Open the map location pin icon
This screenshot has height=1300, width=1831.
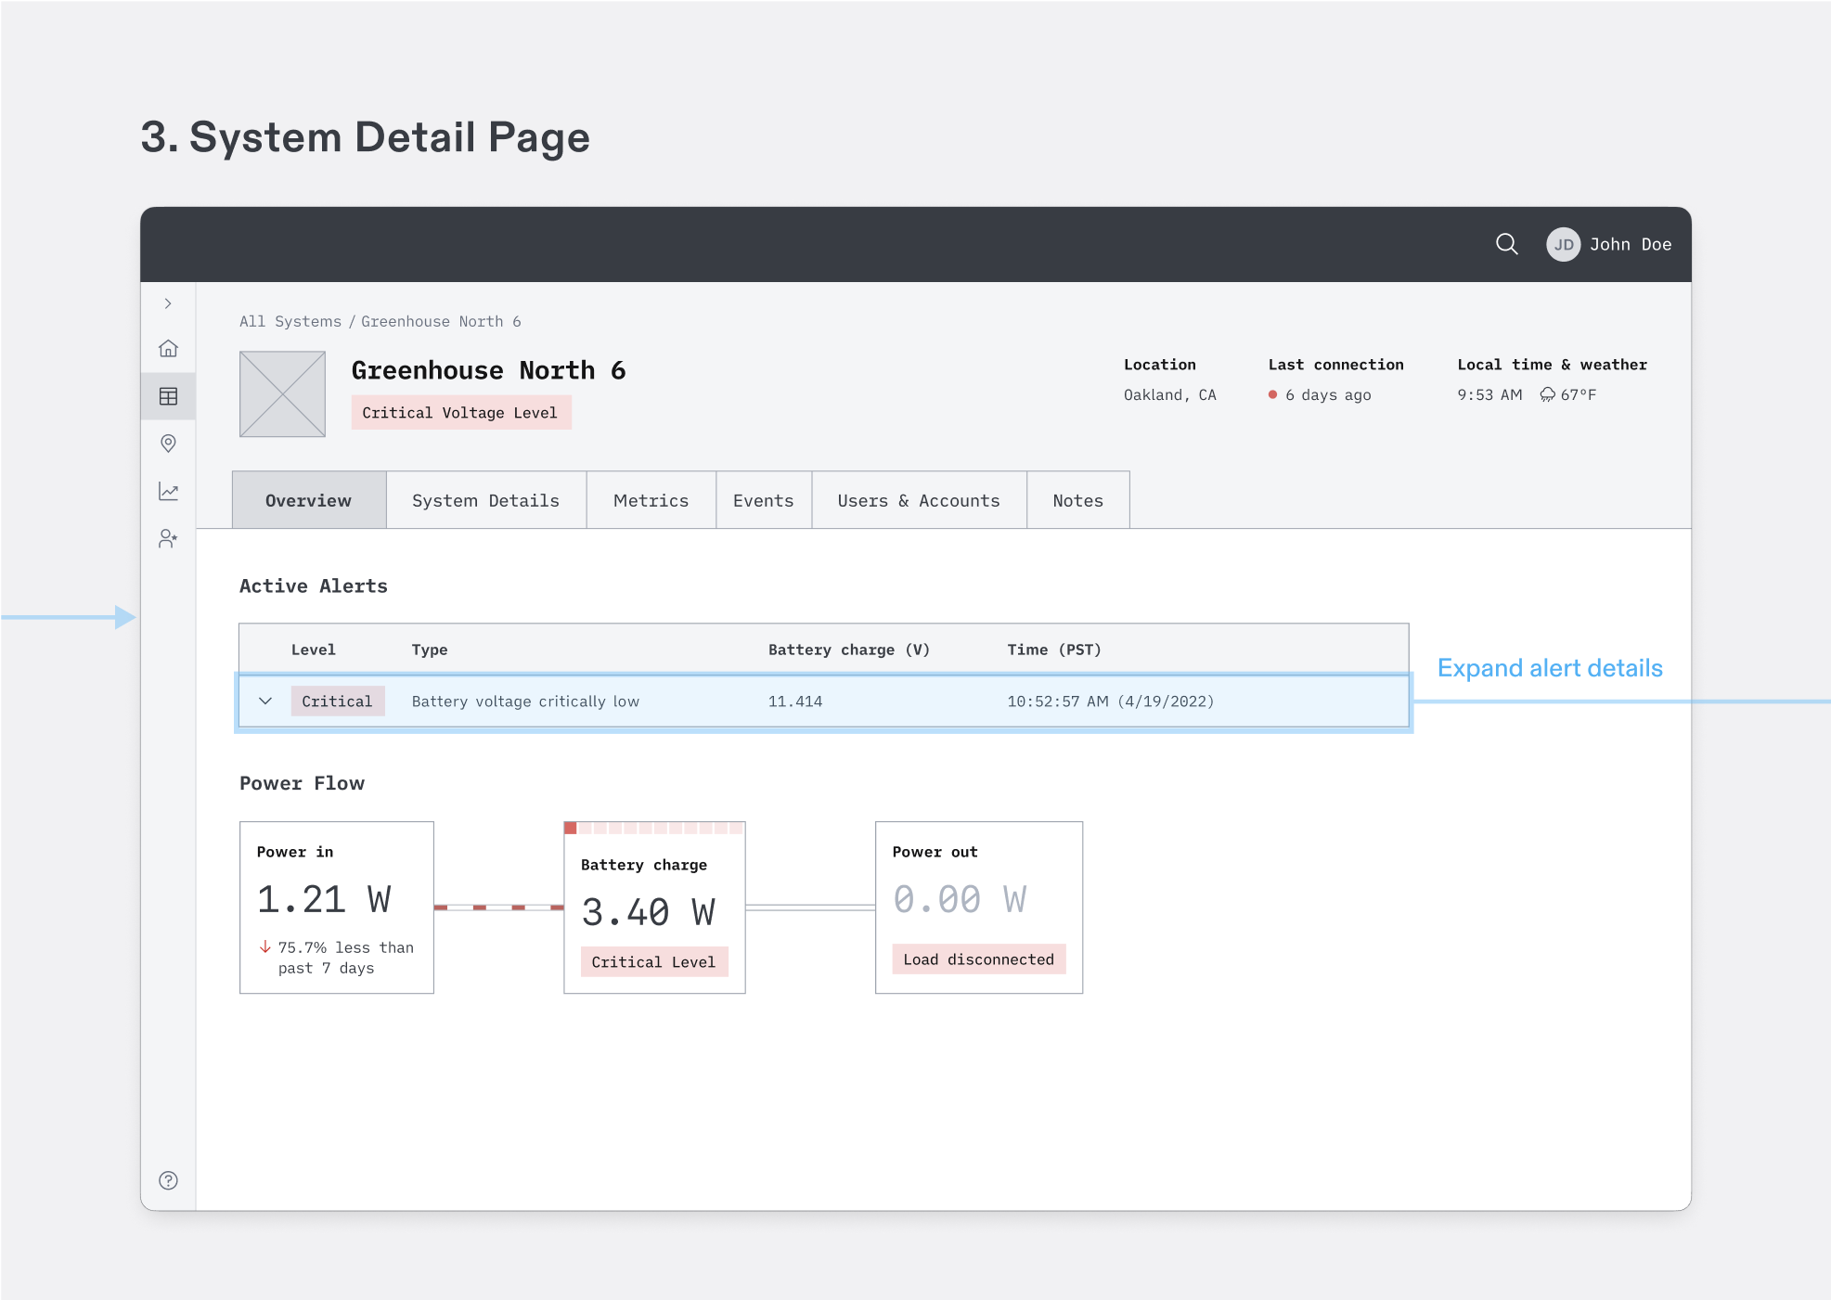168,444
